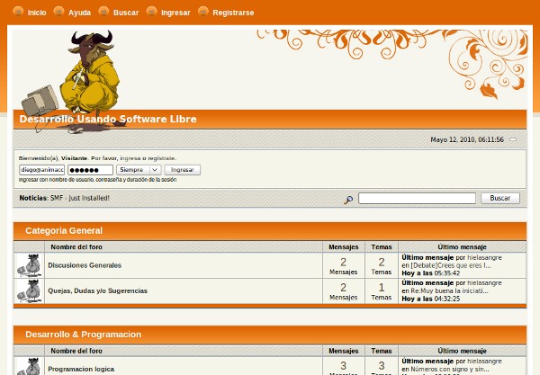Open the Ayuda menu item
This screenshot has height=375, width=540.
(79, 13)
